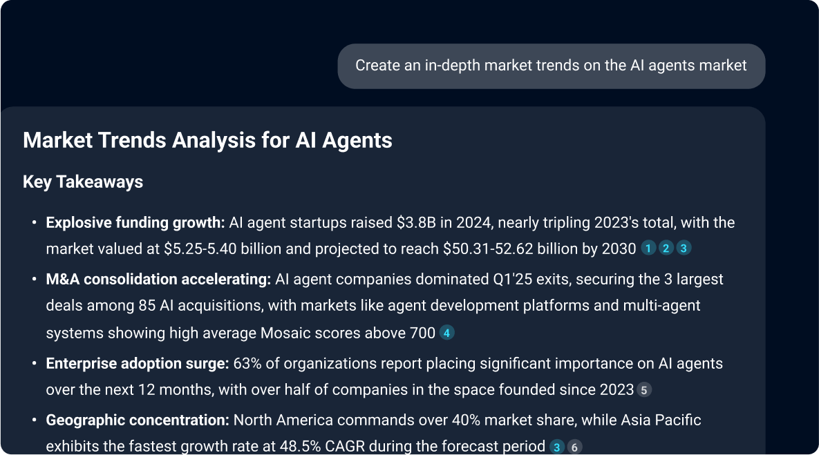Click the 'Market Trends Analysis for AI Agents' heading

207,140
